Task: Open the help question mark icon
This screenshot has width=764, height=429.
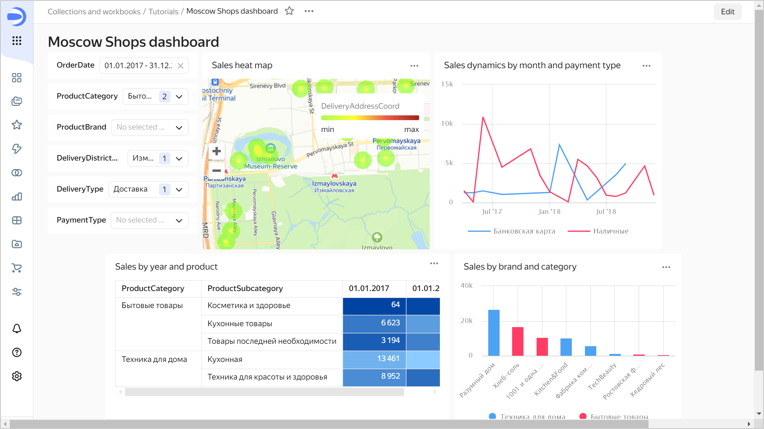Action: 17,352
